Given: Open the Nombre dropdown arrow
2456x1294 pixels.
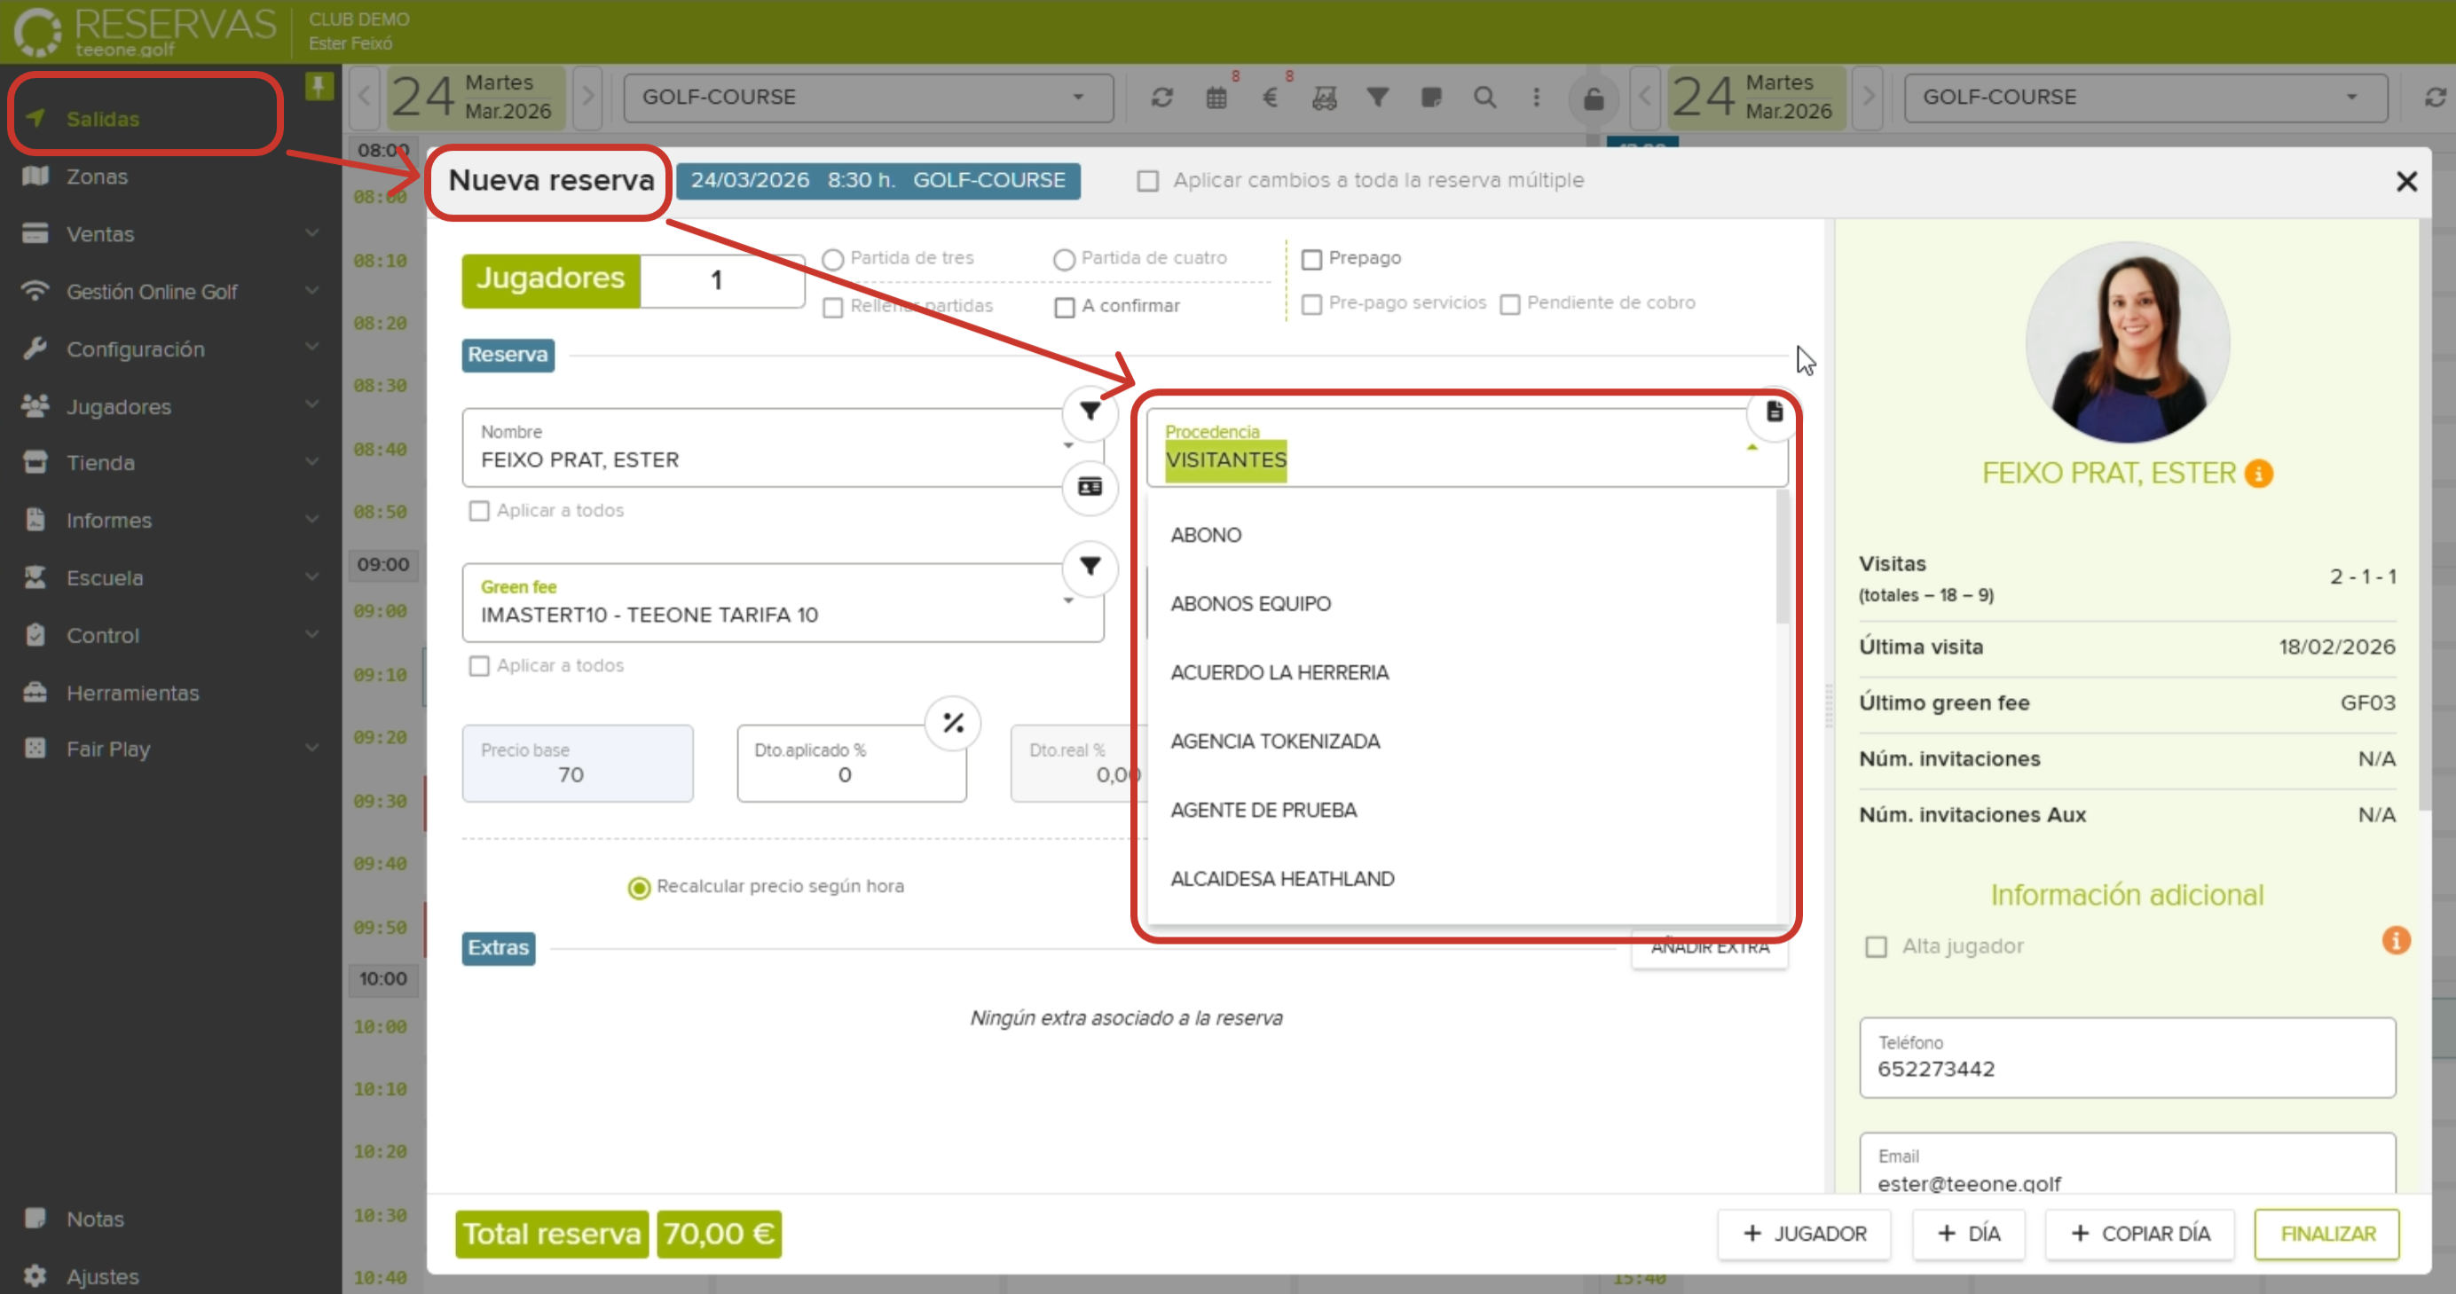Looking at the screenshot, I should (x=1067, y=446).
